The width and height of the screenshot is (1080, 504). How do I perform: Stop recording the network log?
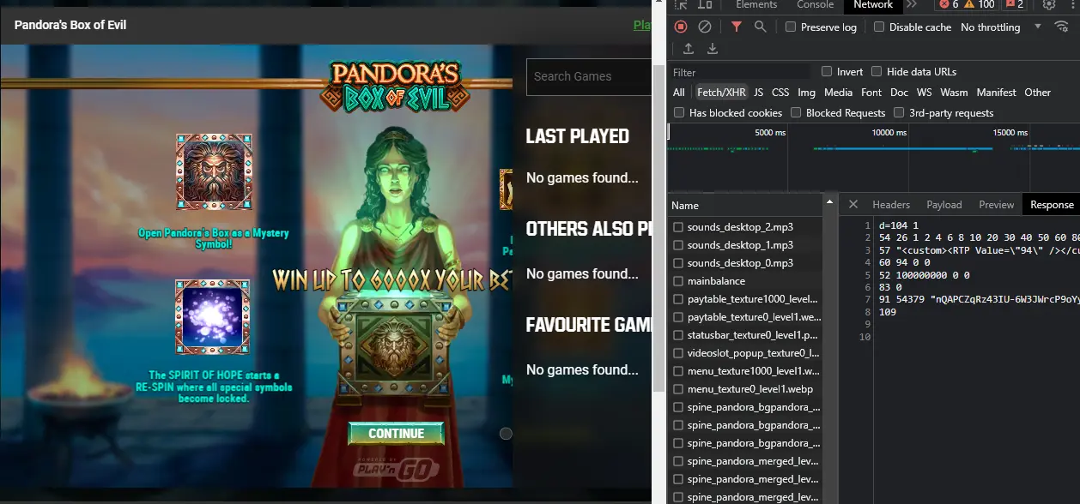click(681, 27)
